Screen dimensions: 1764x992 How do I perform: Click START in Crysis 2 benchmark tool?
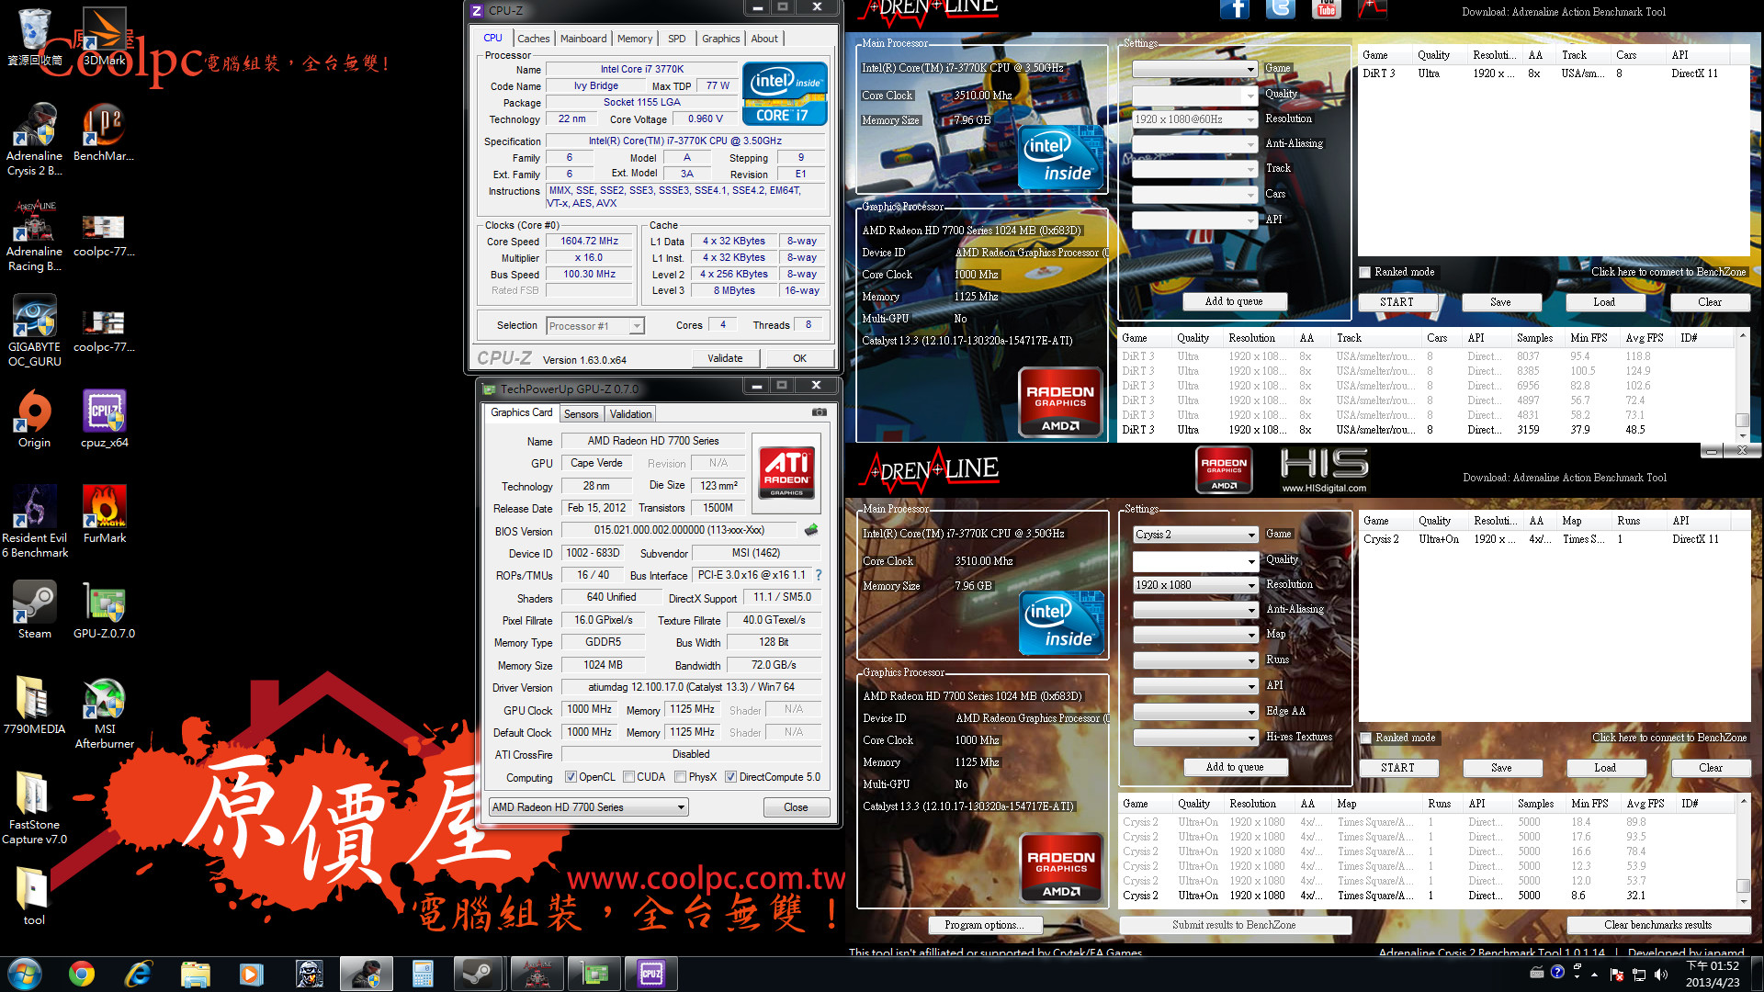(x=1397, y=768)
